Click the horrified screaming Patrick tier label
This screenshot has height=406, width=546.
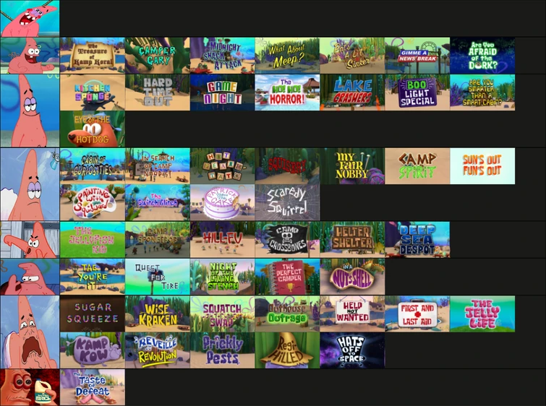click(x=30, y=332)
